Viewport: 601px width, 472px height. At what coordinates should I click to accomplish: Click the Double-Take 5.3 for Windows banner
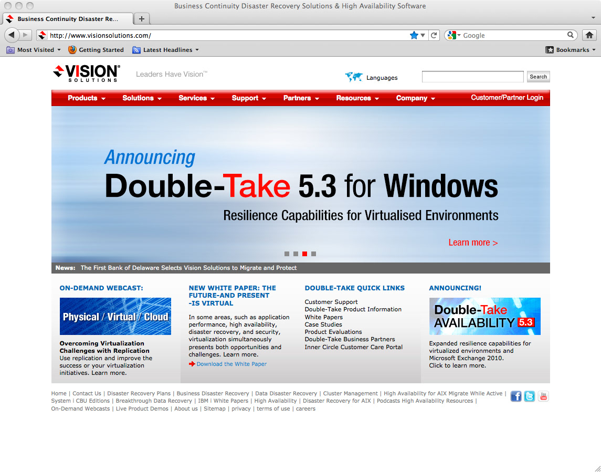[300, 184]
